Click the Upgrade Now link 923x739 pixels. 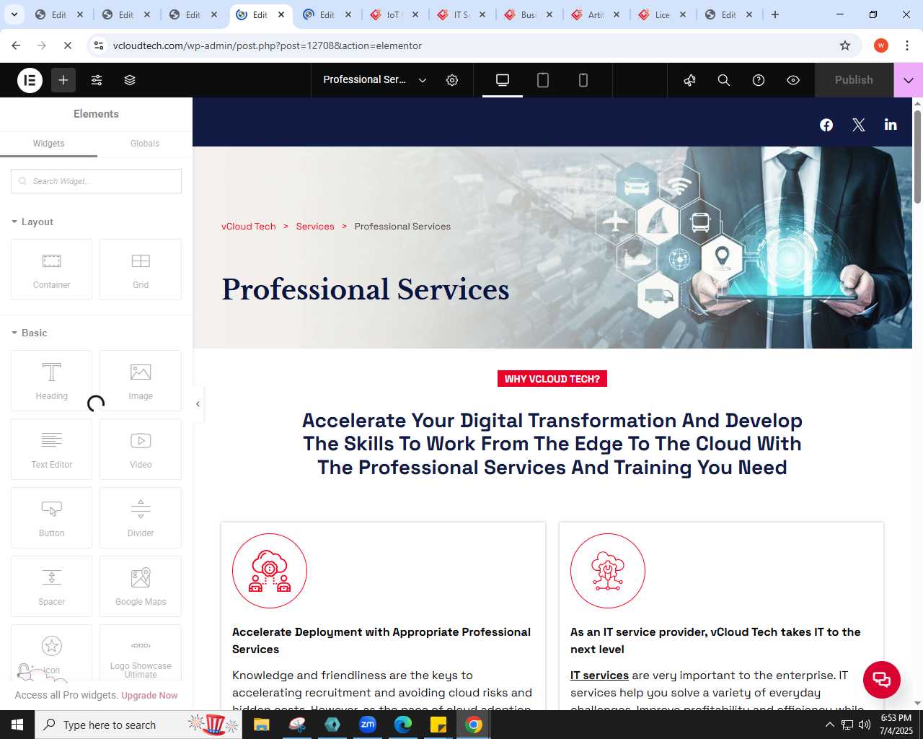[149, 696]
